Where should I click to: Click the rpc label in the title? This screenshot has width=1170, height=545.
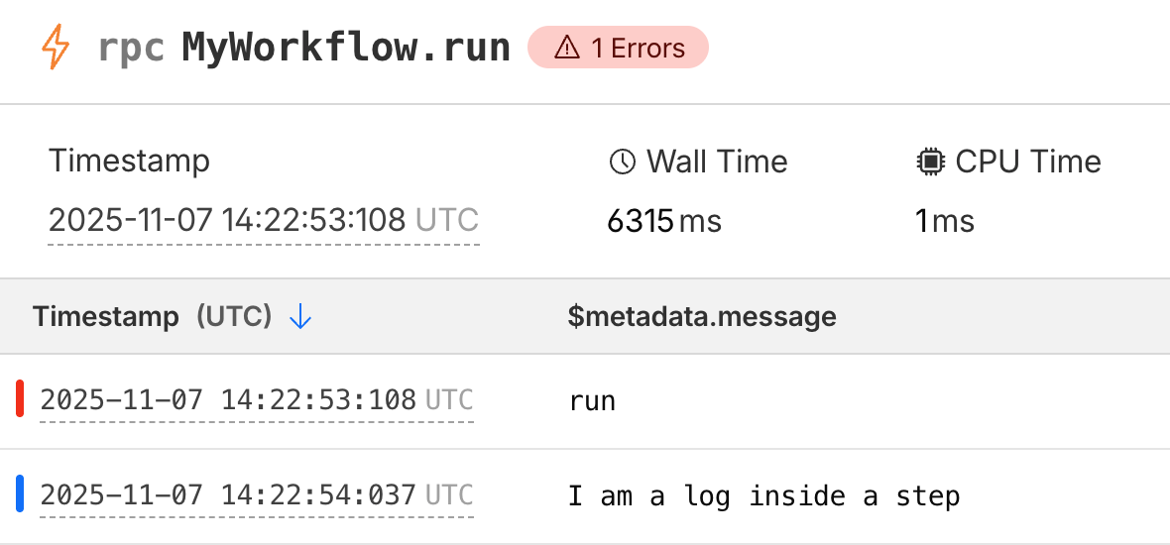click(x=131, y=48)
